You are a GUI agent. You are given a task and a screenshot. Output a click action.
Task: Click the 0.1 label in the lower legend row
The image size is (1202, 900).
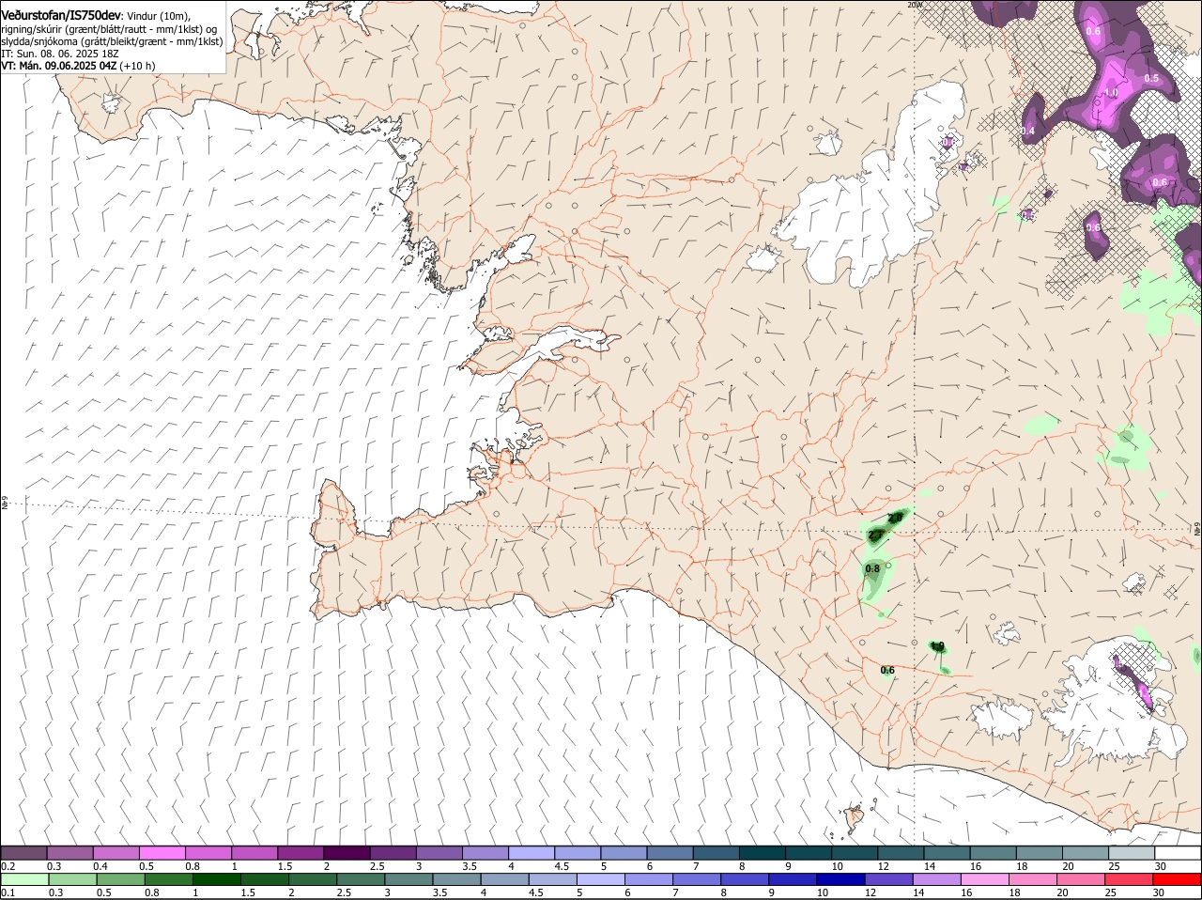click(8, 892)
